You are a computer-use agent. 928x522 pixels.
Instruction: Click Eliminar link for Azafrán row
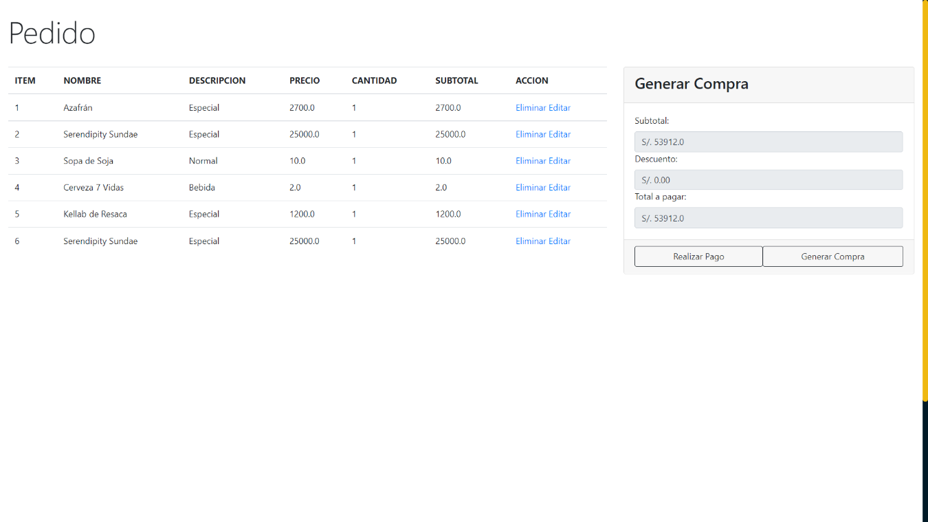[x=531, y=108]
